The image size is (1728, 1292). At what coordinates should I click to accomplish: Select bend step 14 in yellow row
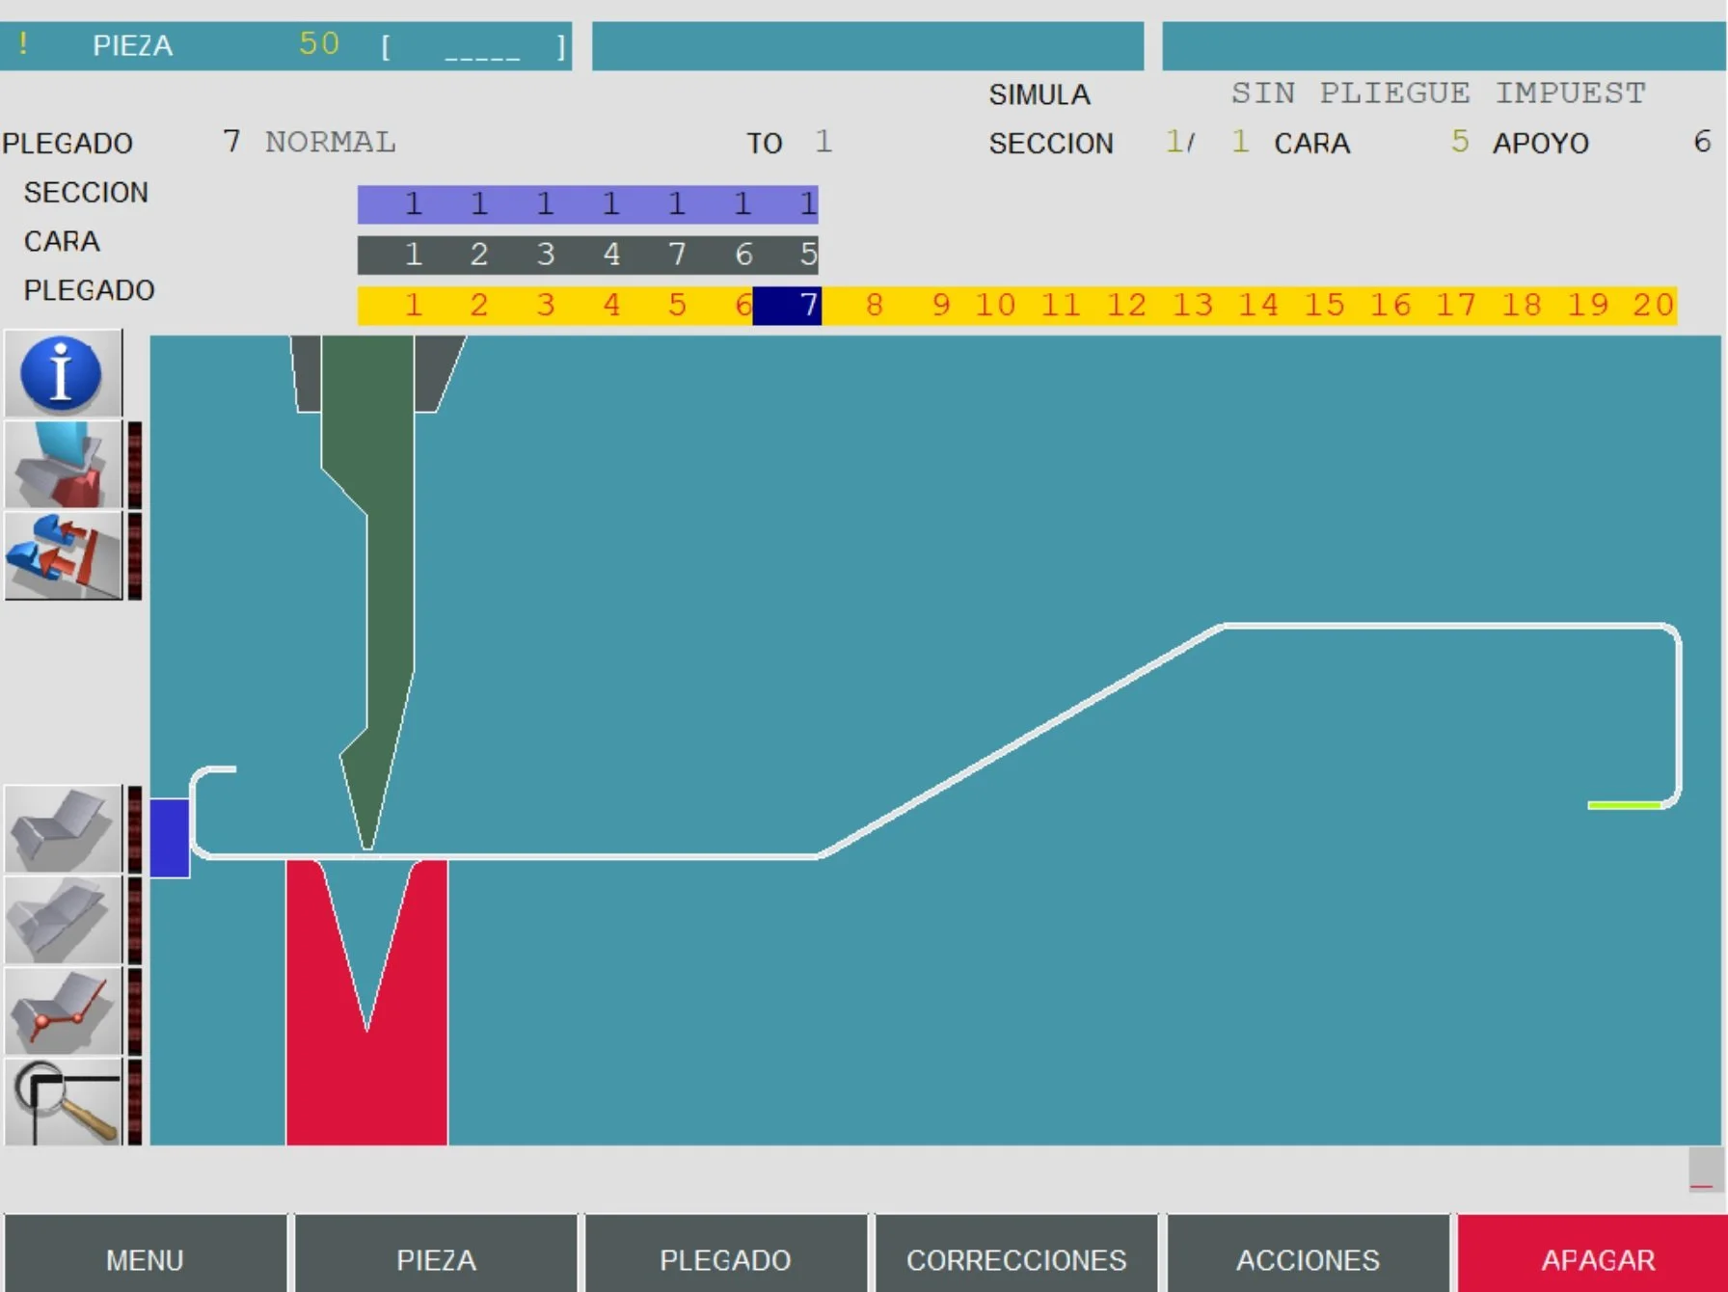coord(1257,306)
